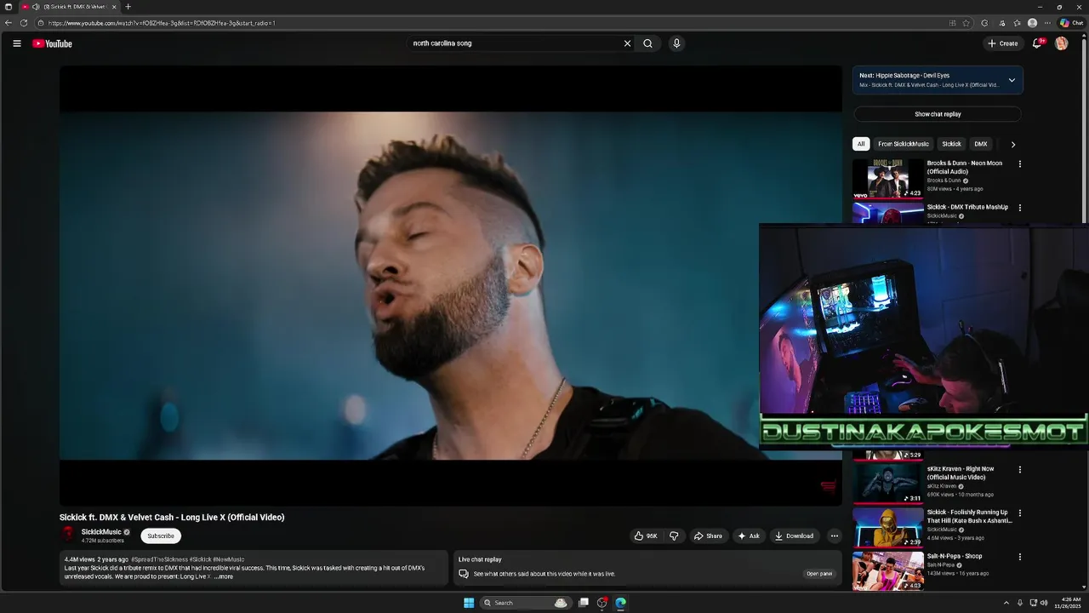Click the SickickMusic channel avatar

click(68, 535)
